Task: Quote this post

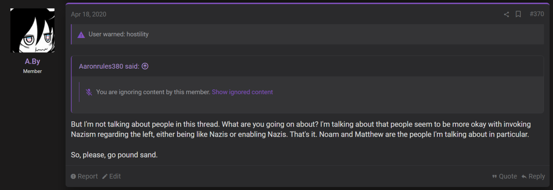Action: [504, 176]
